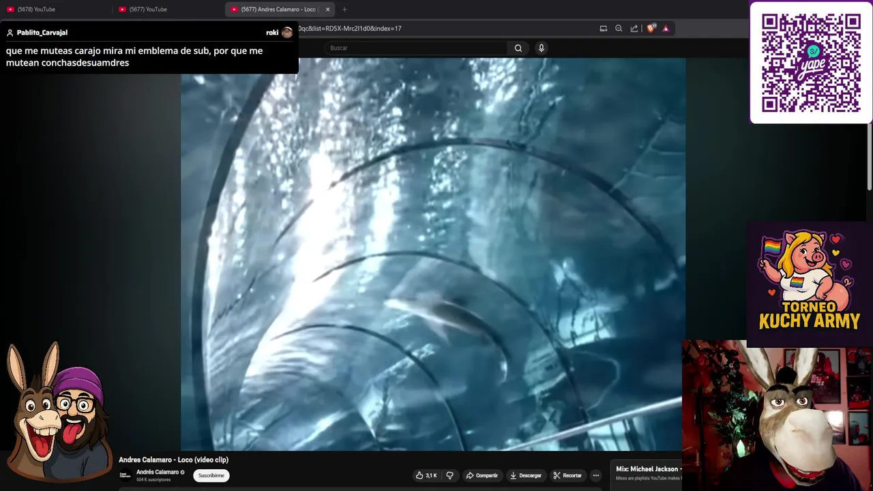
Task: Dislike the video with thumbs down
Action: click(x=449, y=475)
